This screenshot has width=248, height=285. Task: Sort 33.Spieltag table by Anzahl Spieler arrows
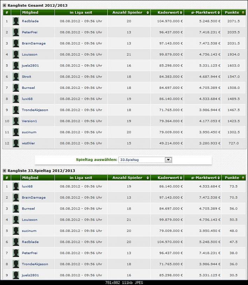coord(148,178)
